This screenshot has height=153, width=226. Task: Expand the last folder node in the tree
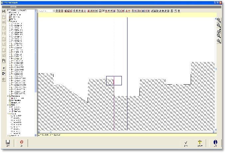point(8,135)
